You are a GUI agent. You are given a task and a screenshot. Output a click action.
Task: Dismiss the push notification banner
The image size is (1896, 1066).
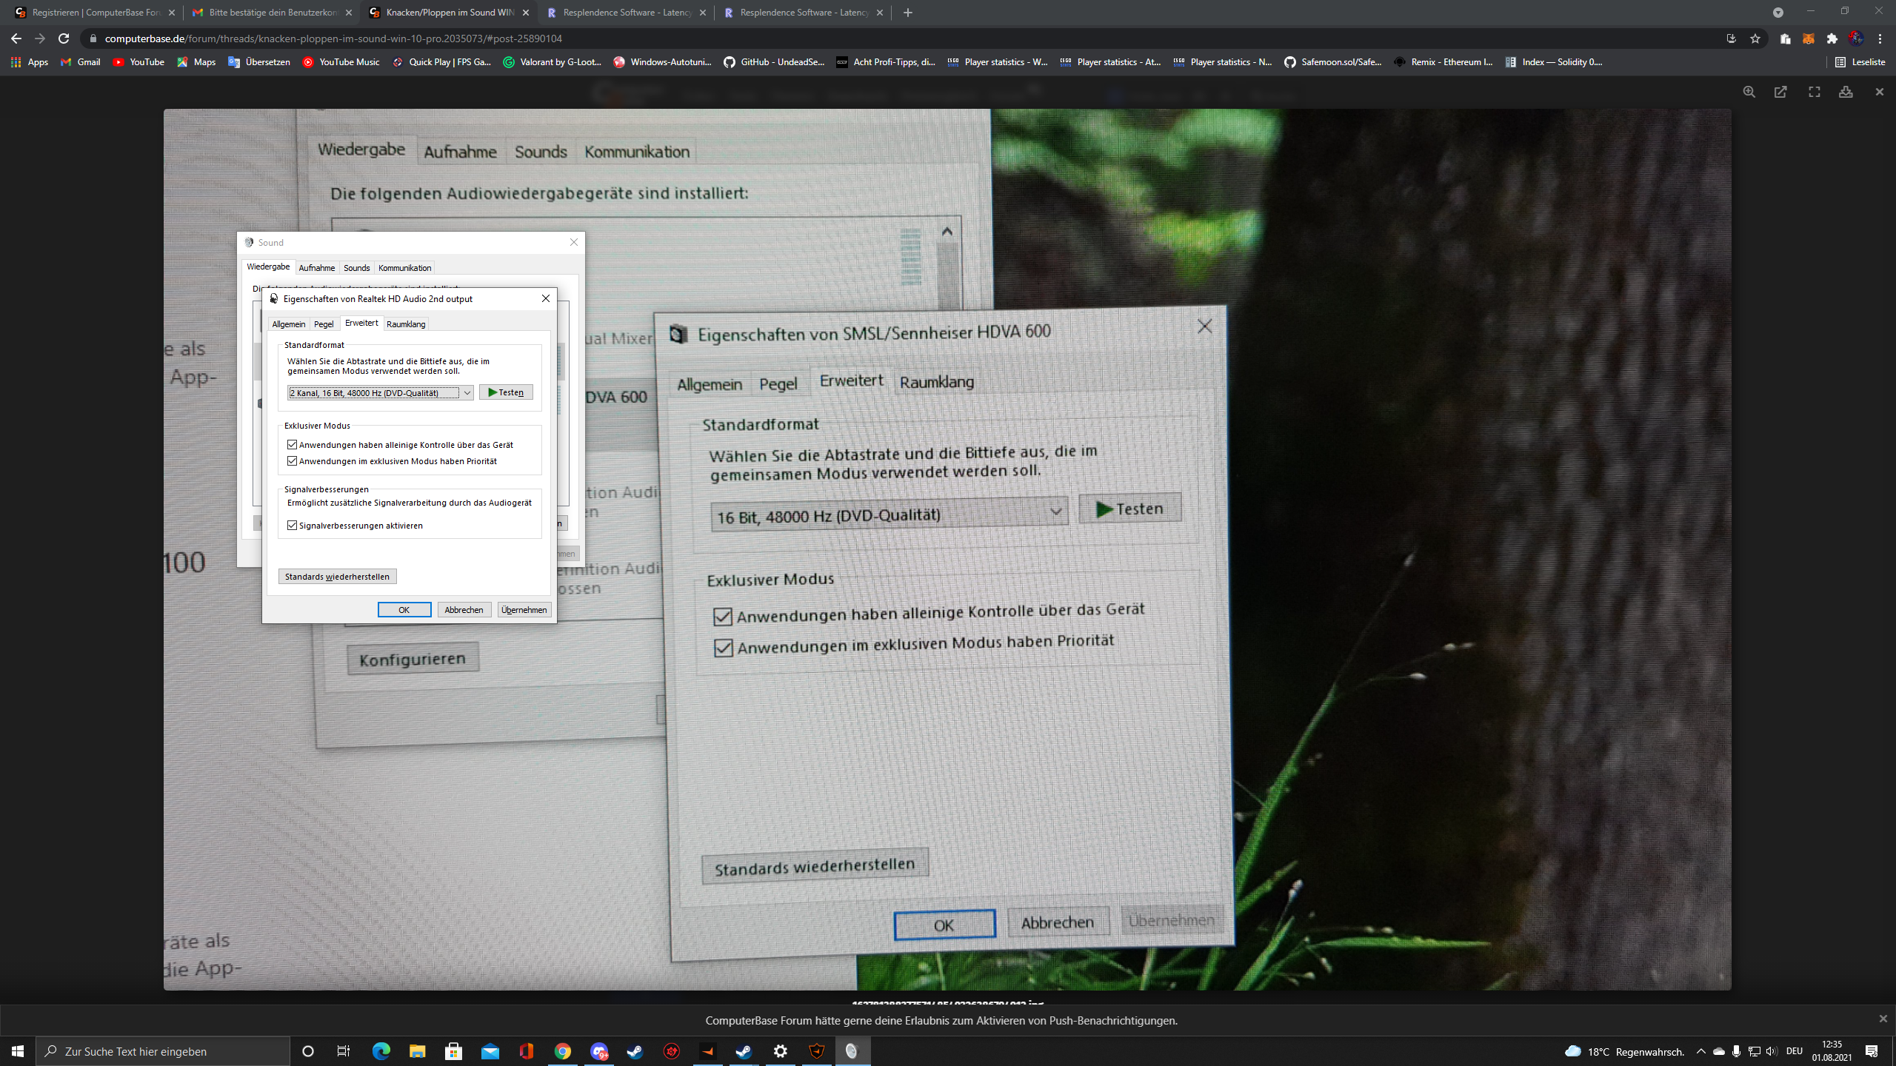click(x=1883, y=1019)
